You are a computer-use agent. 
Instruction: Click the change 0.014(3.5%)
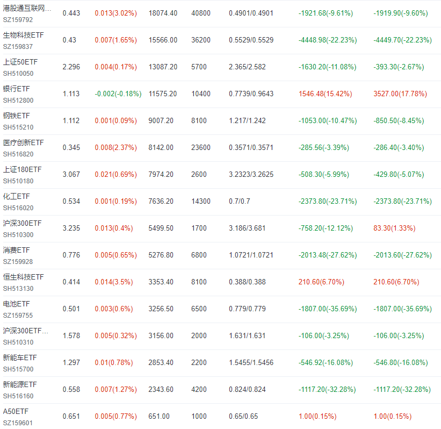coord(114,282)
